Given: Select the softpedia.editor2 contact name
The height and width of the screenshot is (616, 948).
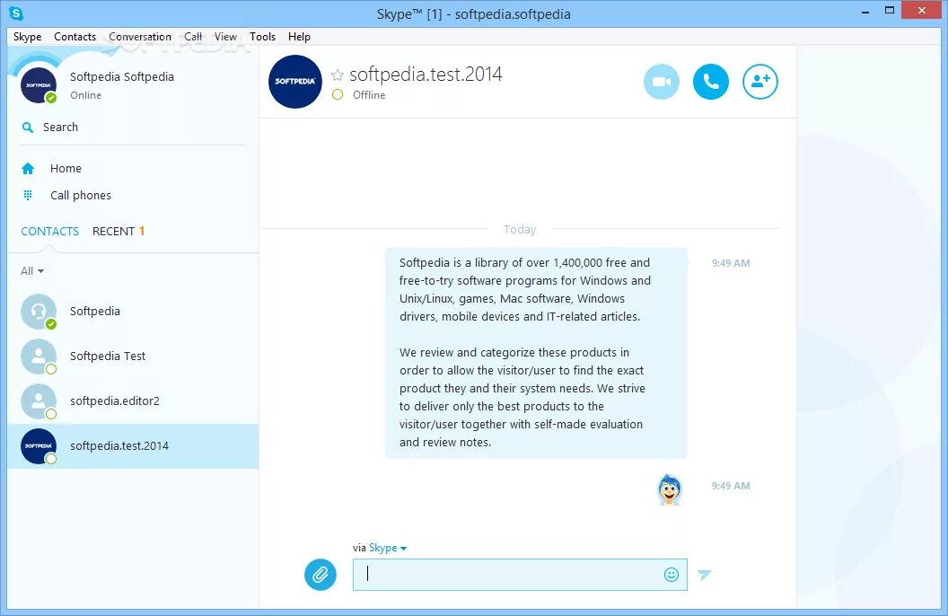Looking at the screenshot, I should coord(115,400).
